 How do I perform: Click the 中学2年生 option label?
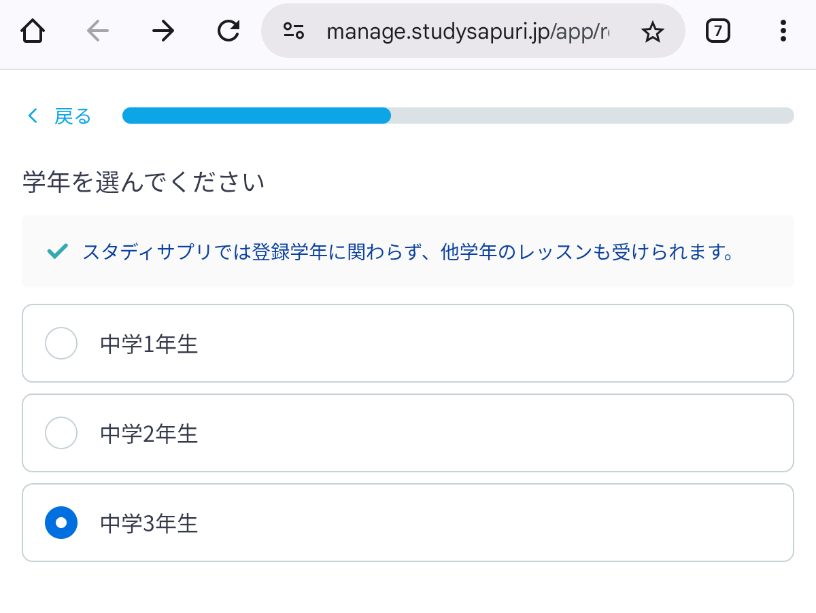click(x=149, y=434)
